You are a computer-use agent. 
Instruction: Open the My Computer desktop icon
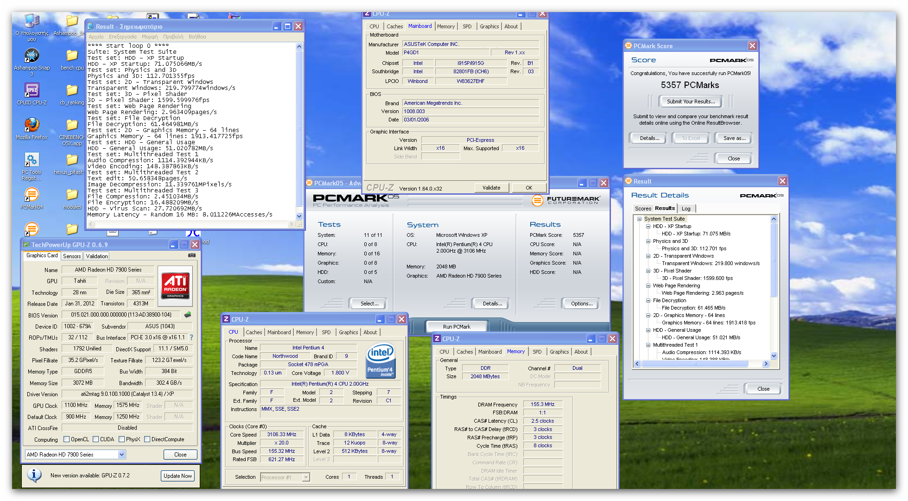click(32, 27)
